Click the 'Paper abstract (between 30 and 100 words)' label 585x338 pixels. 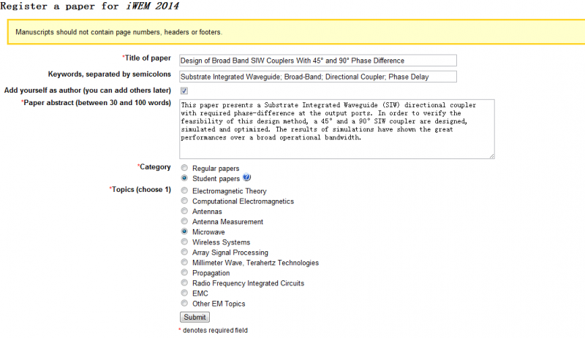(96, 102)
